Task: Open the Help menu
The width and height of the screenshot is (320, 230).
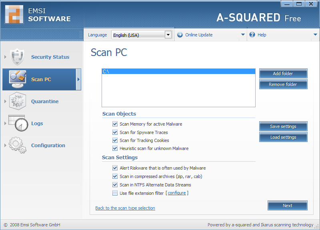Action: (x=262, y=35)
